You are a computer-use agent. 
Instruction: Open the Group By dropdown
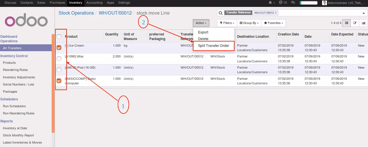point(249,23)
